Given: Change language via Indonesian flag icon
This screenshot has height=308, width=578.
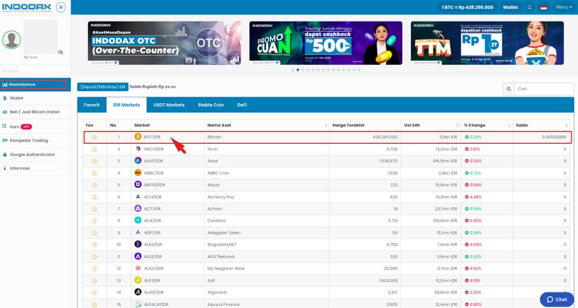Looking at the screenshot, I should [543, 7].
